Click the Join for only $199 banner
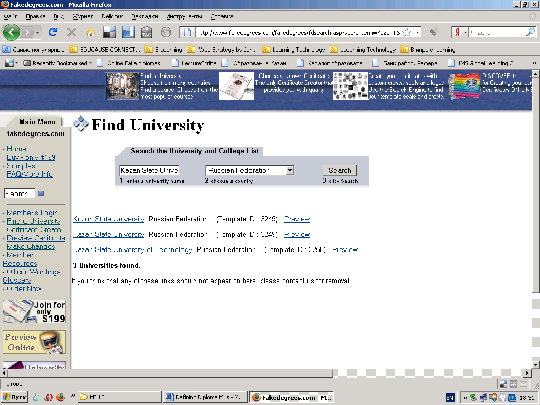Image resolution: width=540 pixels, height=405 pixels. point(34,311)
